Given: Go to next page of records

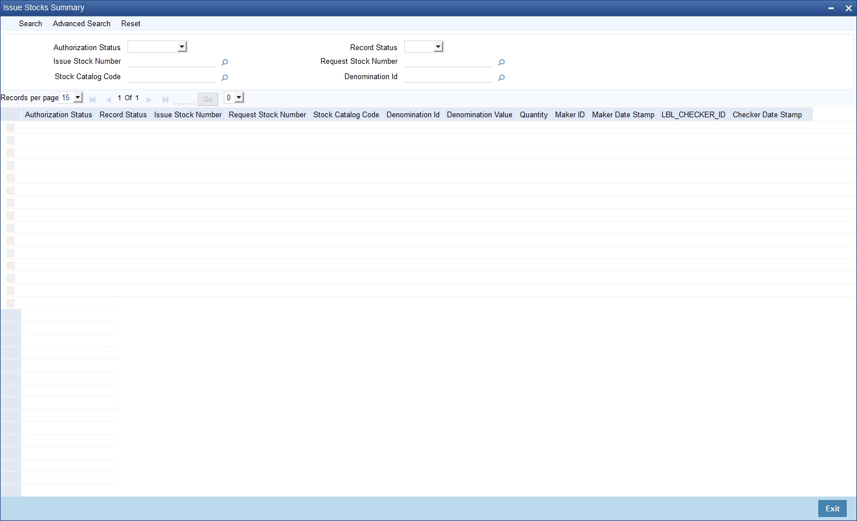Looking at the screenshot, I should pyautogui.click(x=149, y=100).
